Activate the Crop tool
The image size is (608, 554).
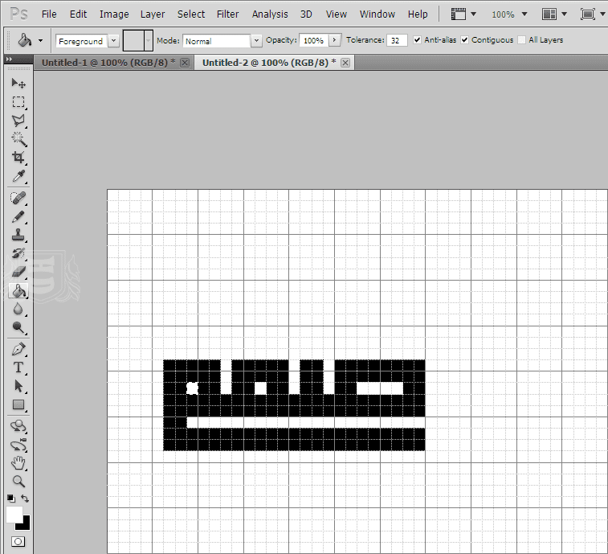18,158
